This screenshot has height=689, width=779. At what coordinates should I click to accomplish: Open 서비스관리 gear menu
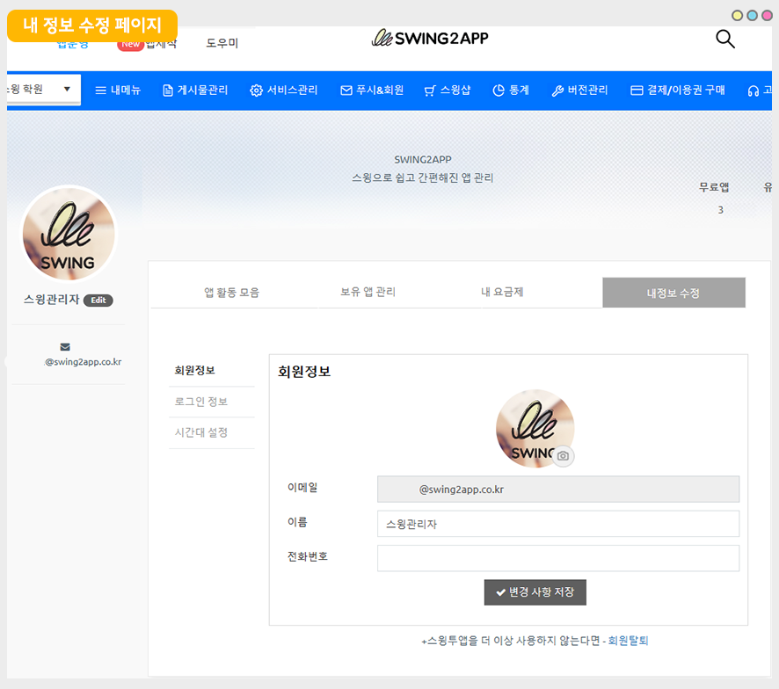283,90
